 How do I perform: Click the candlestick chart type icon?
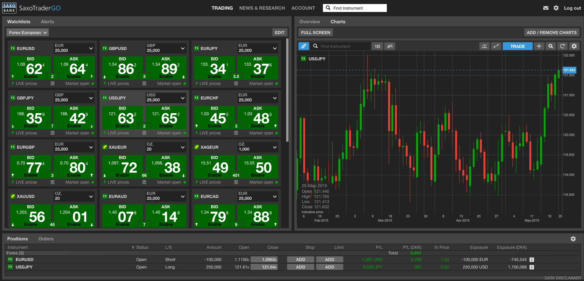click(x=390, y=46)
